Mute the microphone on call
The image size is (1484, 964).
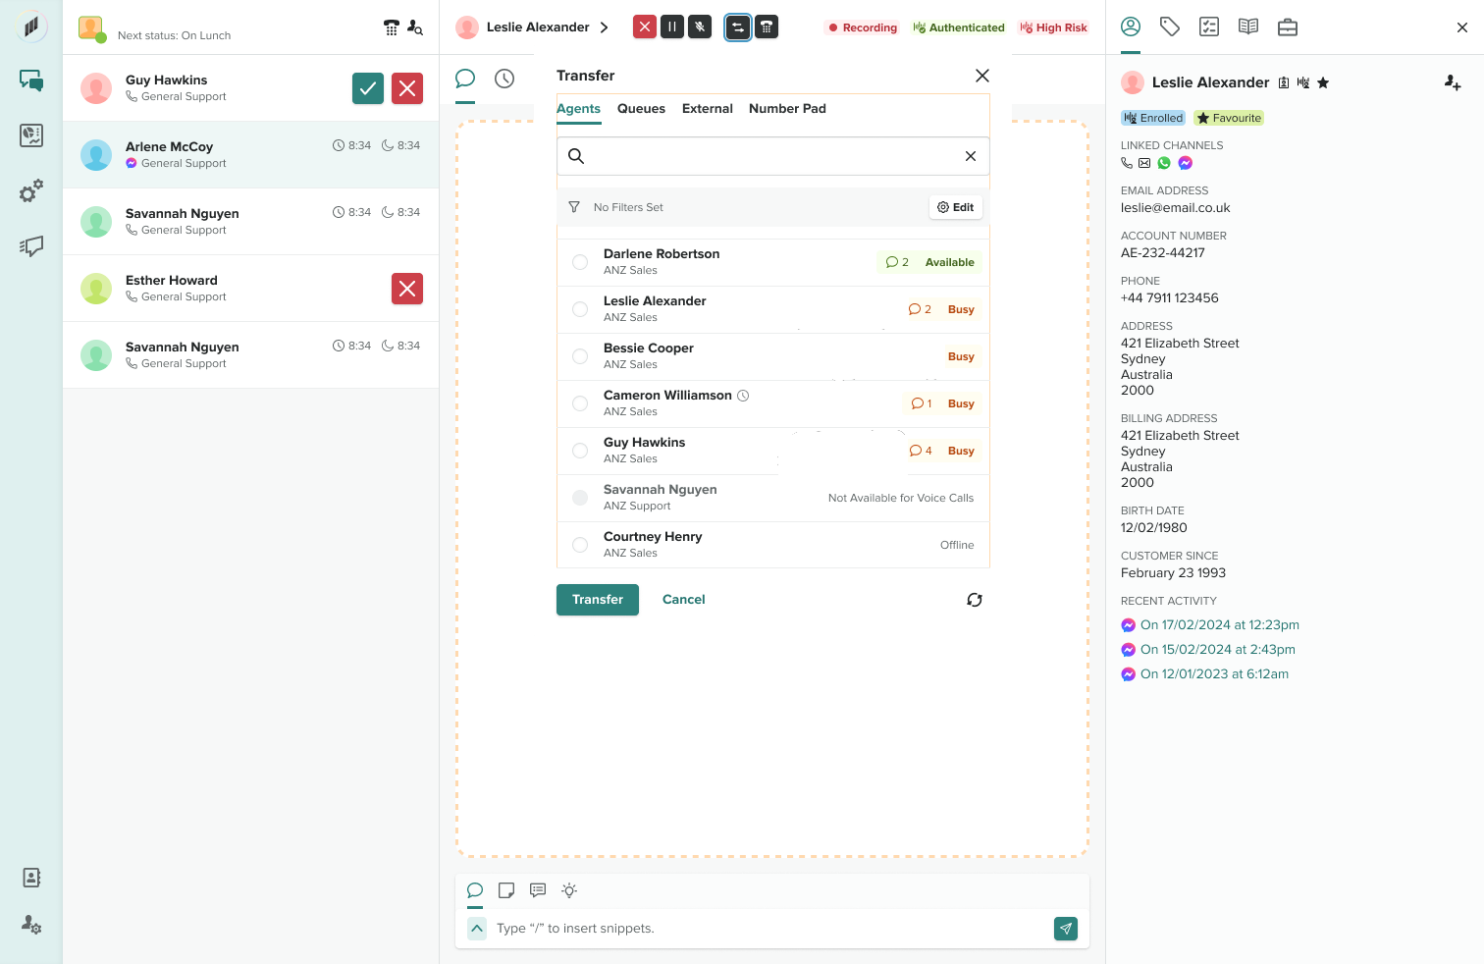(700, 27)
